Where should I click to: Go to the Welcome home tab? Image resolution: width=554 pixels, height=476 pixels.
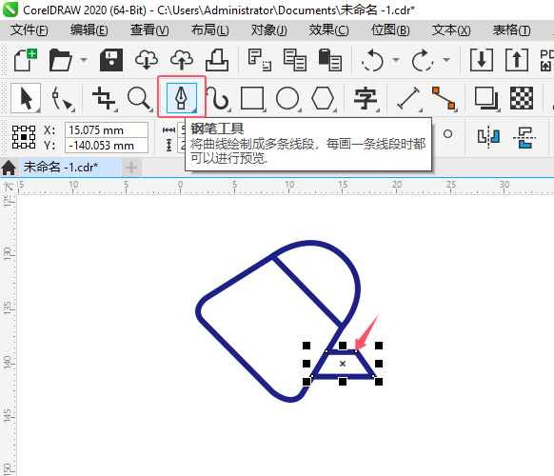(9, 168)
